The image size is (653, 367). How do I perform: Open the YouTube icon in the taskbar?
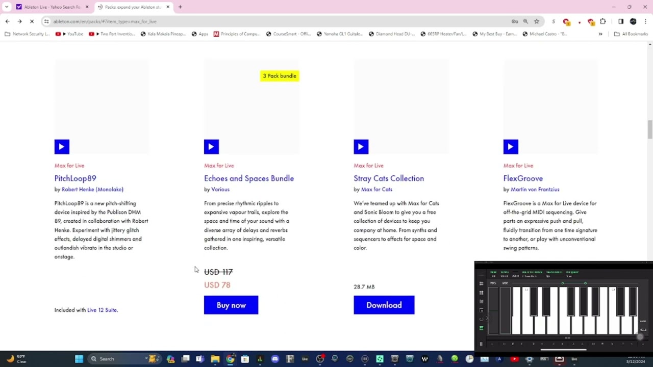(x=514, y=359)
